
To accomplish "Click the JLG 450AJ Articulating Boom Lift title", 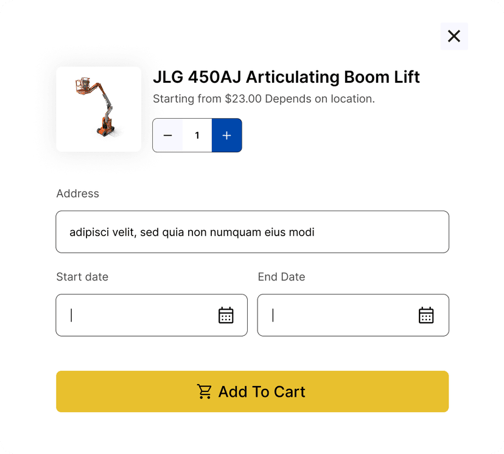I will 286,77.
